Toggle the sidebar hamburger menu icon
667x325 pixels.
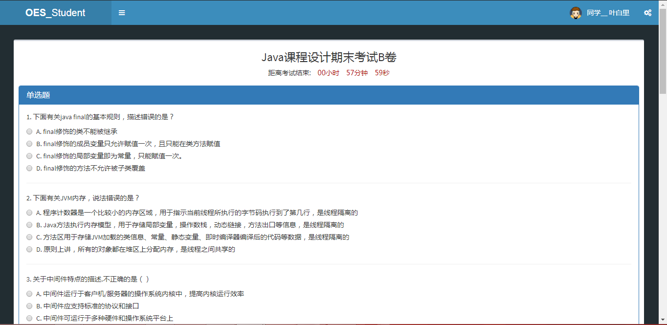[121, 13]
